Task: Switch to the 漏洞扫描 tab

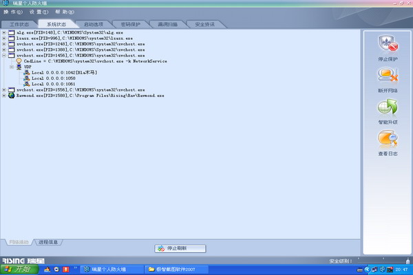Action: coord(167,25)
